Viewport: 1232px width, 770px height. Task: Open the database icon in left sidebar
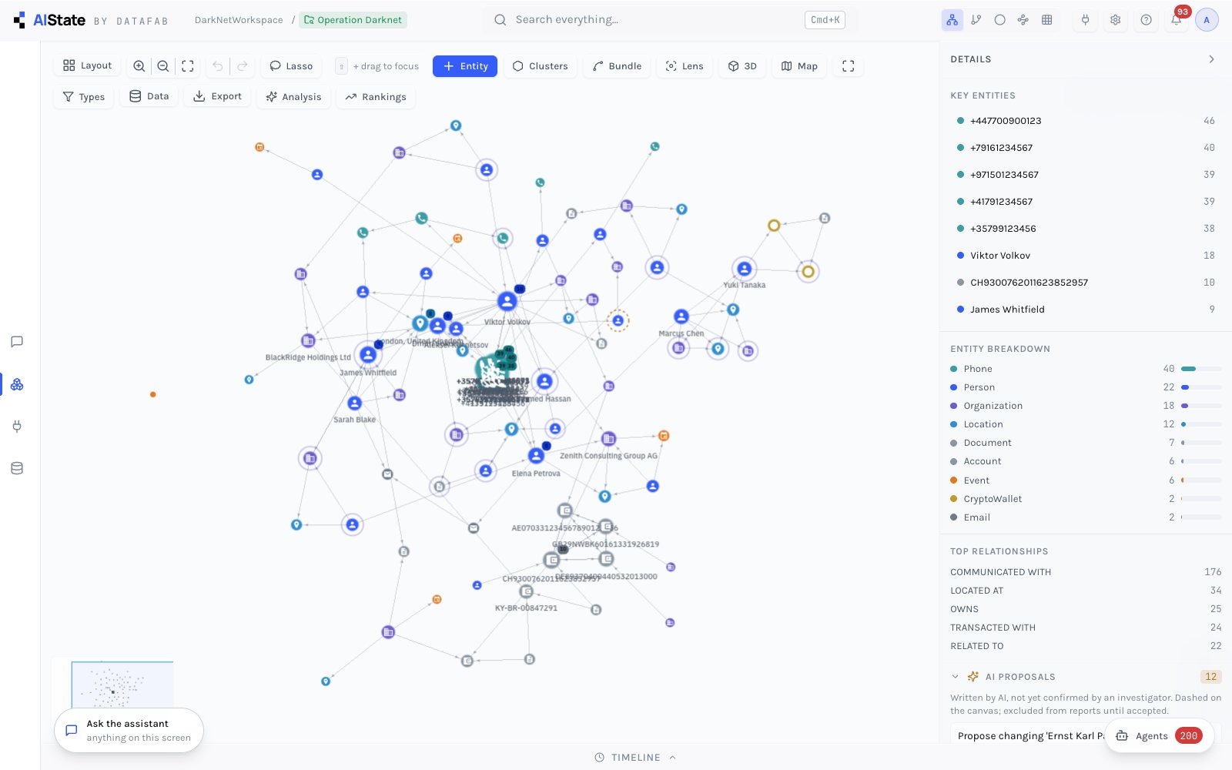click(17, 468)
